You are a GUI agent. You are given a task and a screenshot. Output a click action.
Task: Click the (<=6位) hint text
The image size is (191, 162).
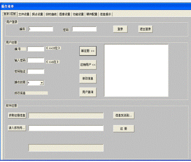pos(52,62)
